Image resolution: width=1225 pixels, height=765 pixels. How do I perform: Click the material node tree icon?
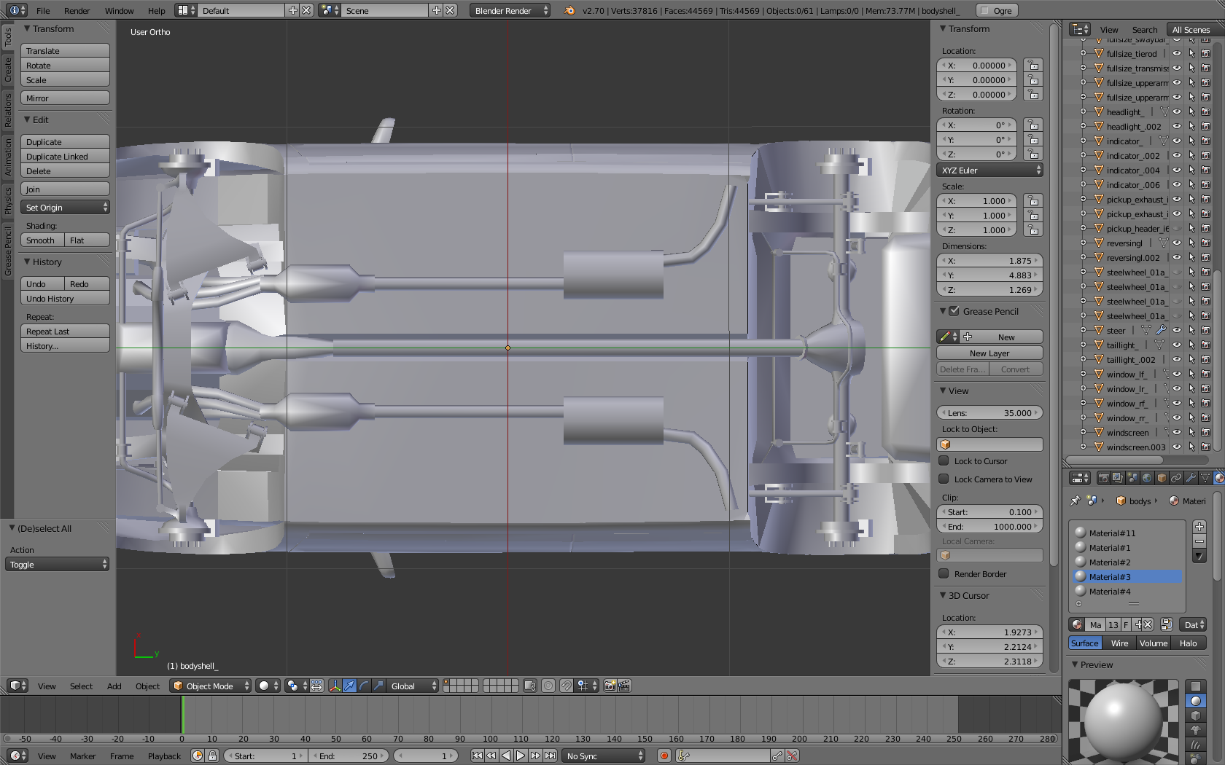[x=1166, y=624]
